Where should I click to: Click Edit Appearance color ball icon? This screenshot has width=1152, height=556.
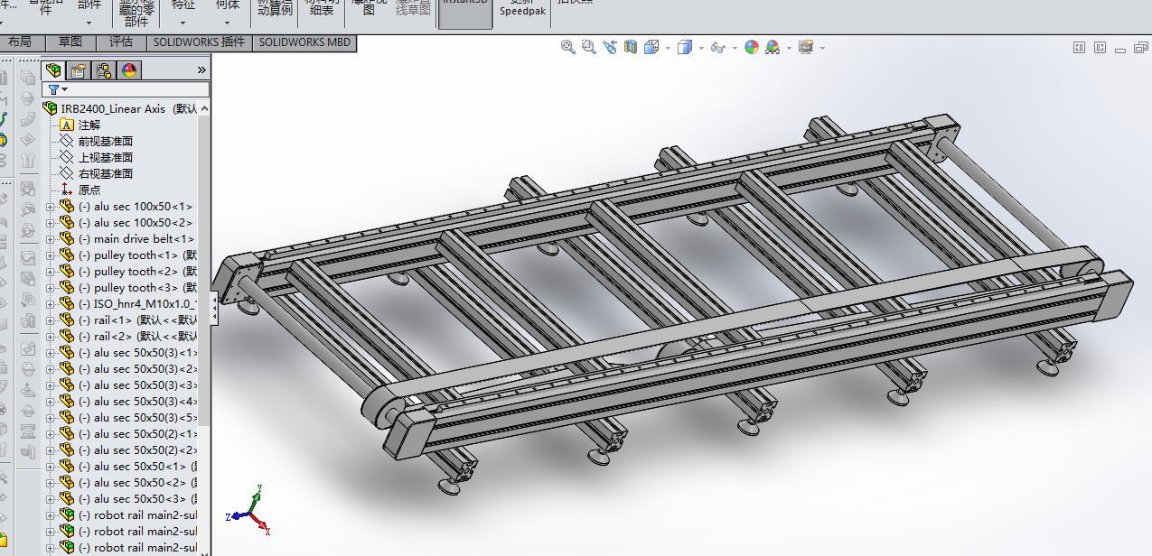coord(752,47)
